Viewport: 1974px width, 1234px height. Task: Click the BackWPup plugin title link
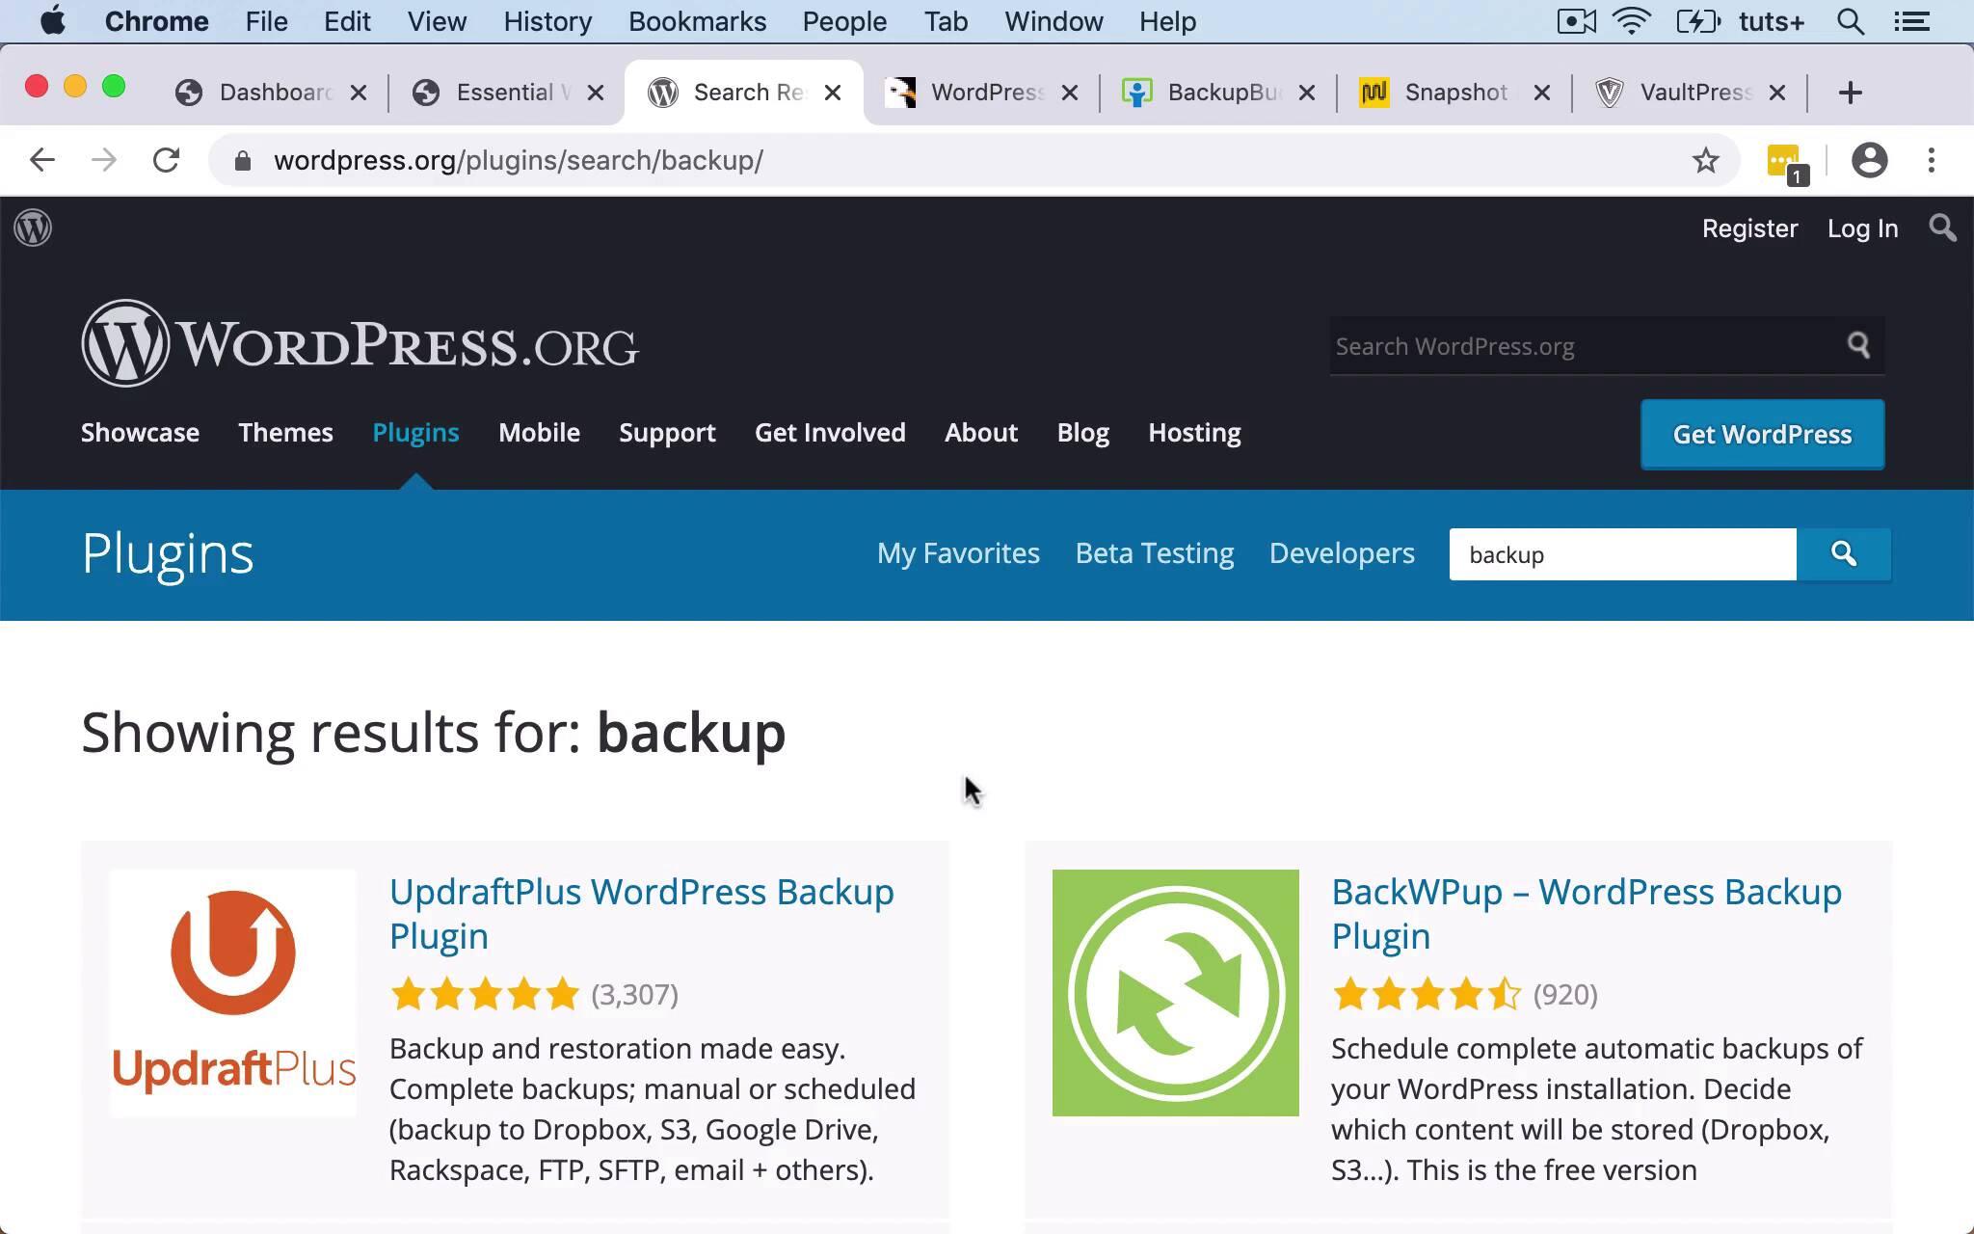pyautogui.click(x=1586, y=913)
